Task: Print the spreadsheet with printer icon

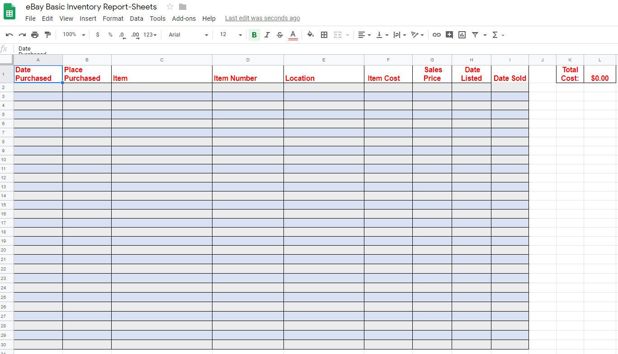Action: [35, 35]
